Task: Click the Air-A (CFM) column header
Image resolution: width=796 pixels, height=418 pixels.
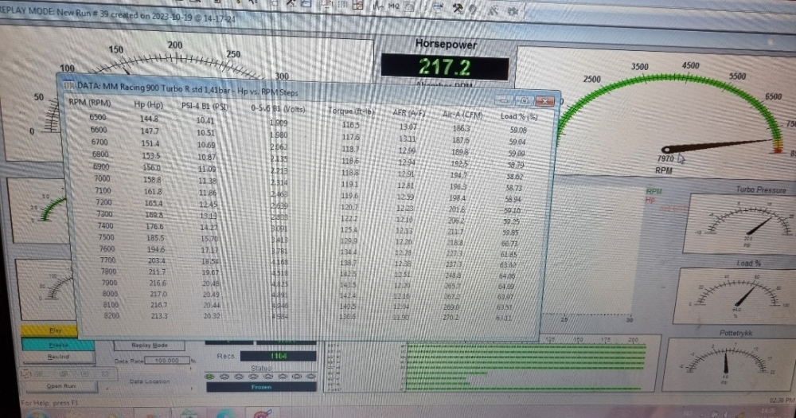Action: click(462, 115)
